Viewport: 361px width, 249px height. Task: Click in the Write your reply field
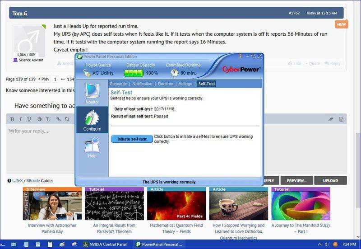(x=176, y=149)
